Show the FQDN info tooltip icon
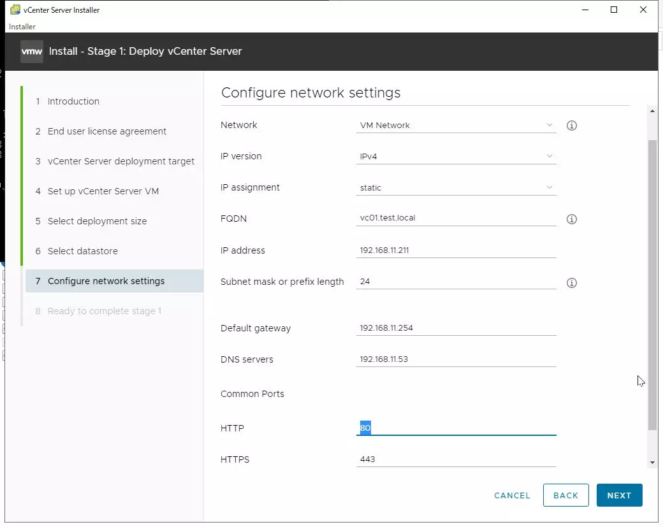This screenshot has height=527, width=663. 571,219
